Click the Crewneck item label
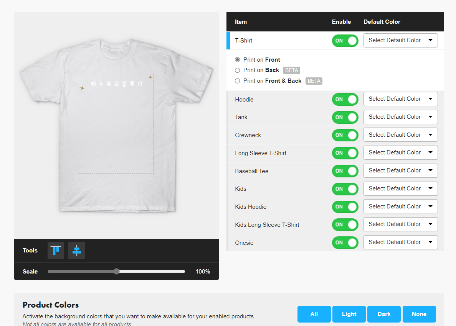 (248, 135)
